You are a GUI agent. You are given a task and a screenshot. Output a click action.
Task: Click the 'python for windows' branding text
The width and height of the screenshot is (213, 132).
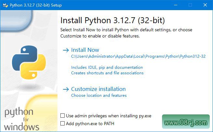pos(21,119)
